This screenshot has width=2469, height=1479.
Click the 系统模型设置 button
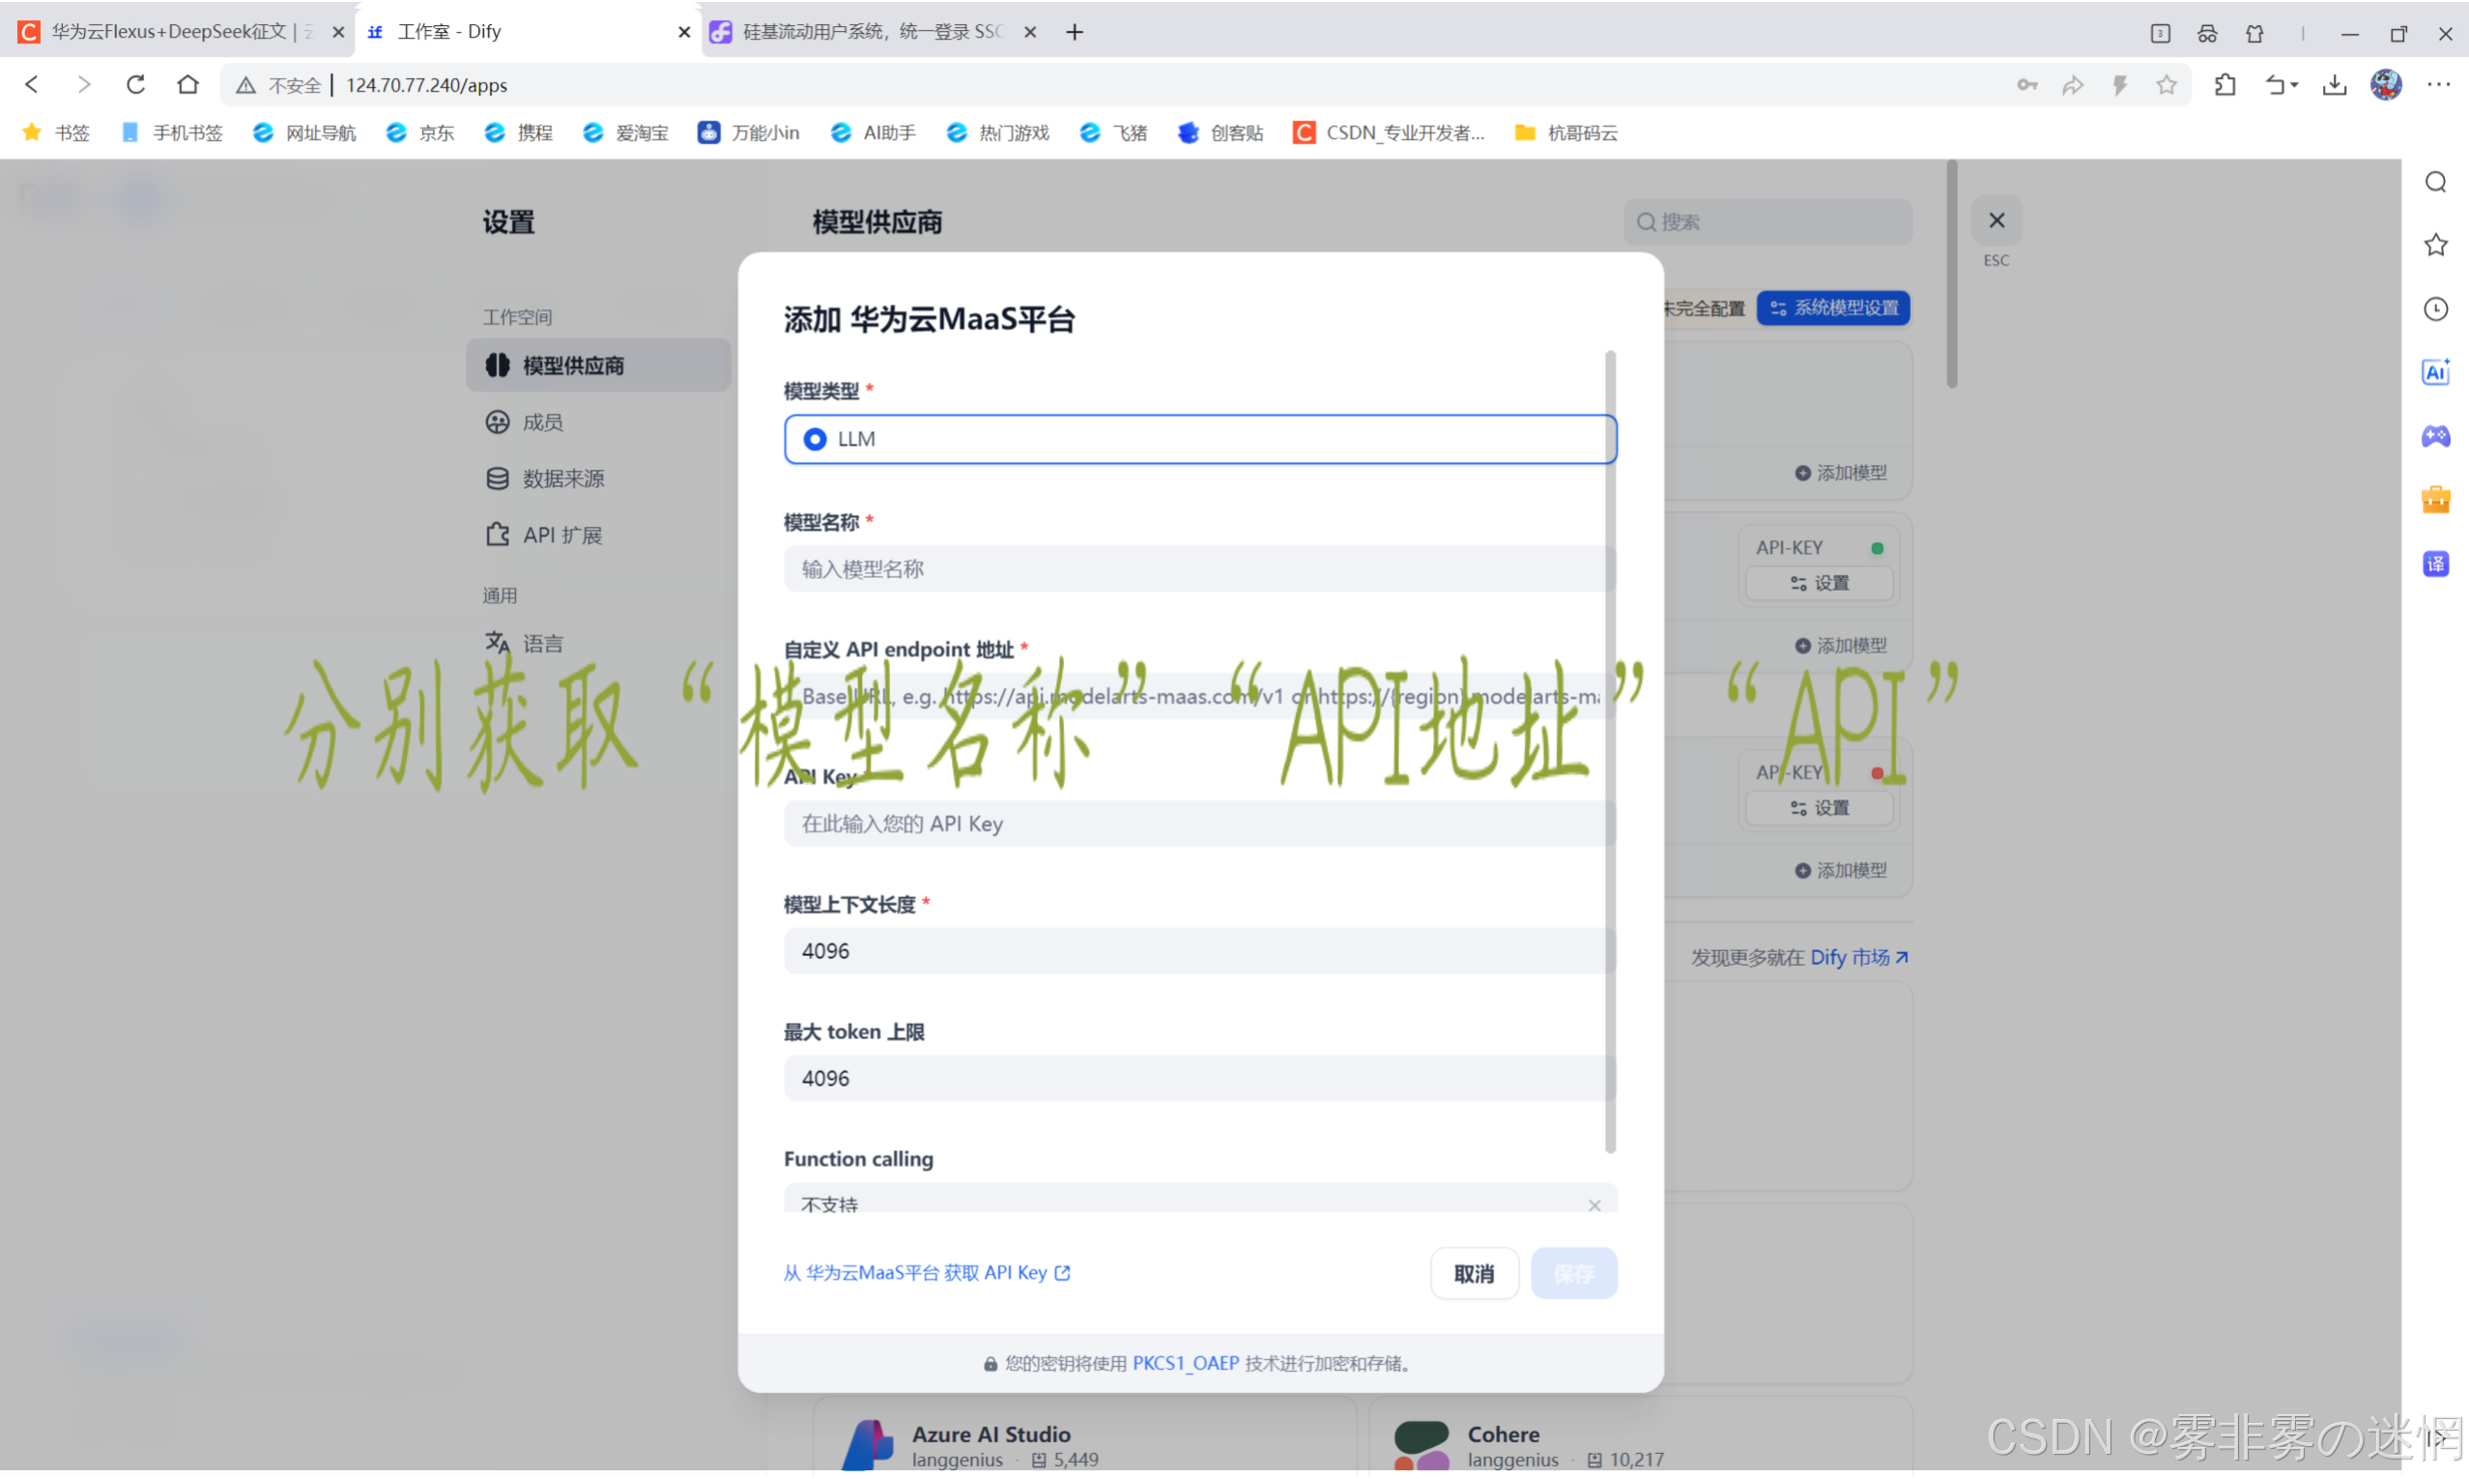click(1833, 308)
